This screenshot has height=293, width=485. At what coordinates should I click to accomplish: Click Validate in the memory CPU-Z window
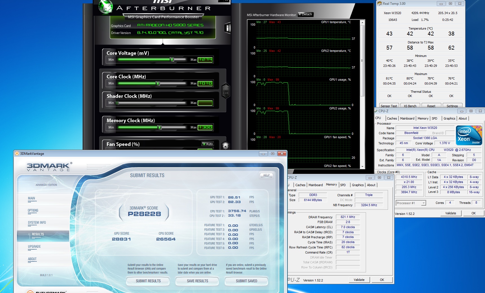[359, 280]
